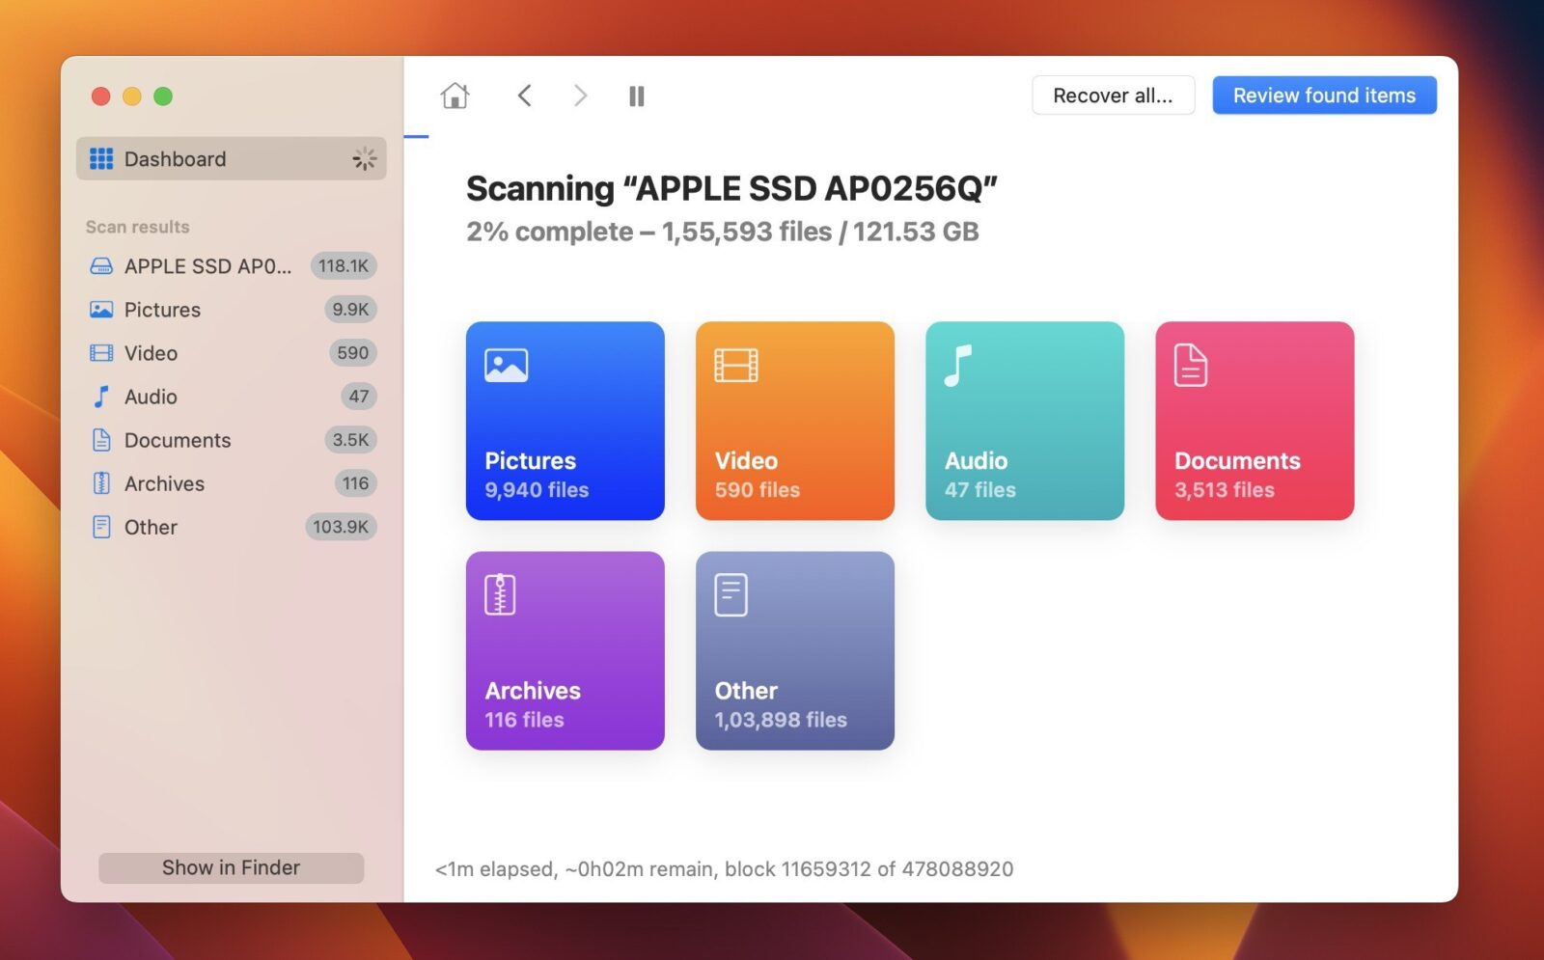Open the Pictures category via its photo icon
The width and height of the screenshot is (1544, 960).
pyautogui.click(x=504, y=365)
